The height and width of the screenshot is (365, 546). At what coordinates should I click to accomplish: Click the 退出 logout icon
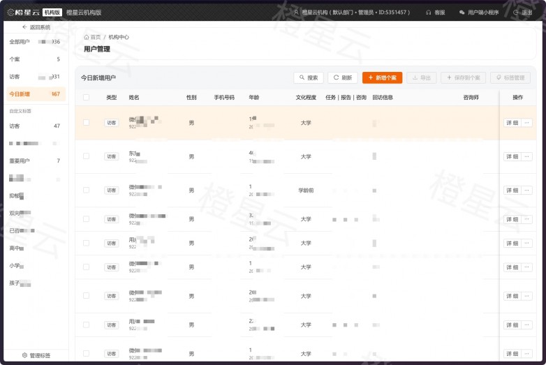[x=515, y=13]
